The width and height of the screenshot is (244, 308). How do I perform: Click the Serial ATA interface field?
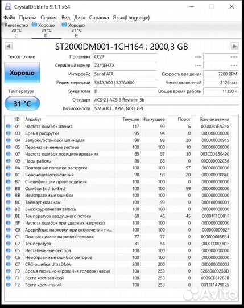[x=125, y=74]
